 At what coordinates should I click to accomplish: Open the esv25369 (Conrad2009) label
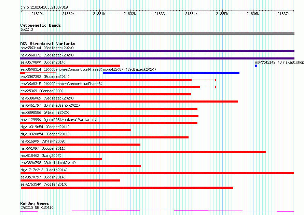(x=42, y=91)
